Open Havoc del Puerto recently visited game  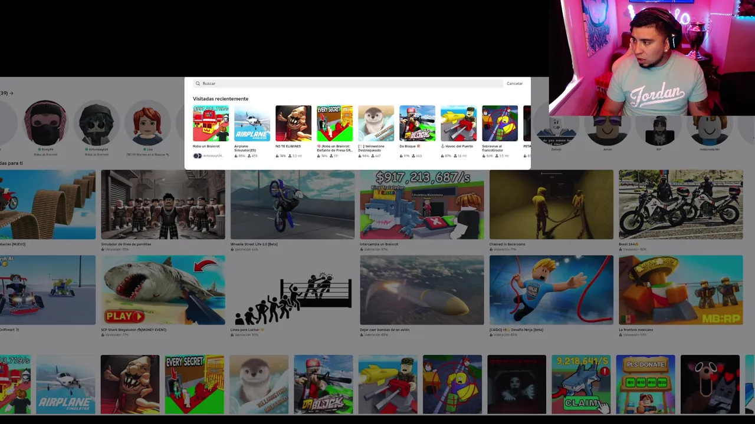pos(458,124)
